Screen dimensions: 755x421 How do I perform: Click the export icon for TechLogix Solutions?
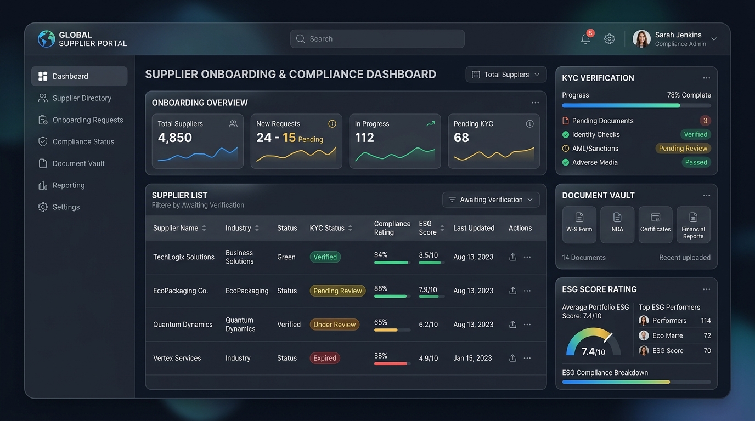[x=512, y=257]
